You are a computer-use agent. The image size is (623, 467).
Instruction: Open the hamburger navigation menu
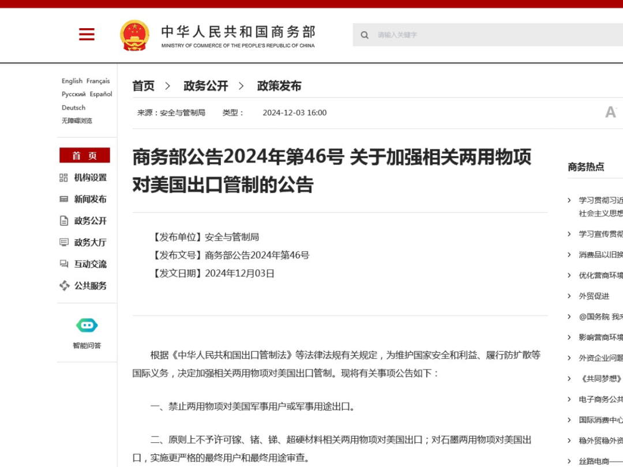coord(87,35)
